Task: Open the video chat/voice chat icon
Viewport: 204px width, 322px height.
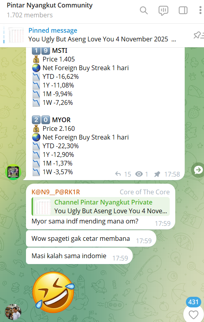Action: tap(163, 11)
